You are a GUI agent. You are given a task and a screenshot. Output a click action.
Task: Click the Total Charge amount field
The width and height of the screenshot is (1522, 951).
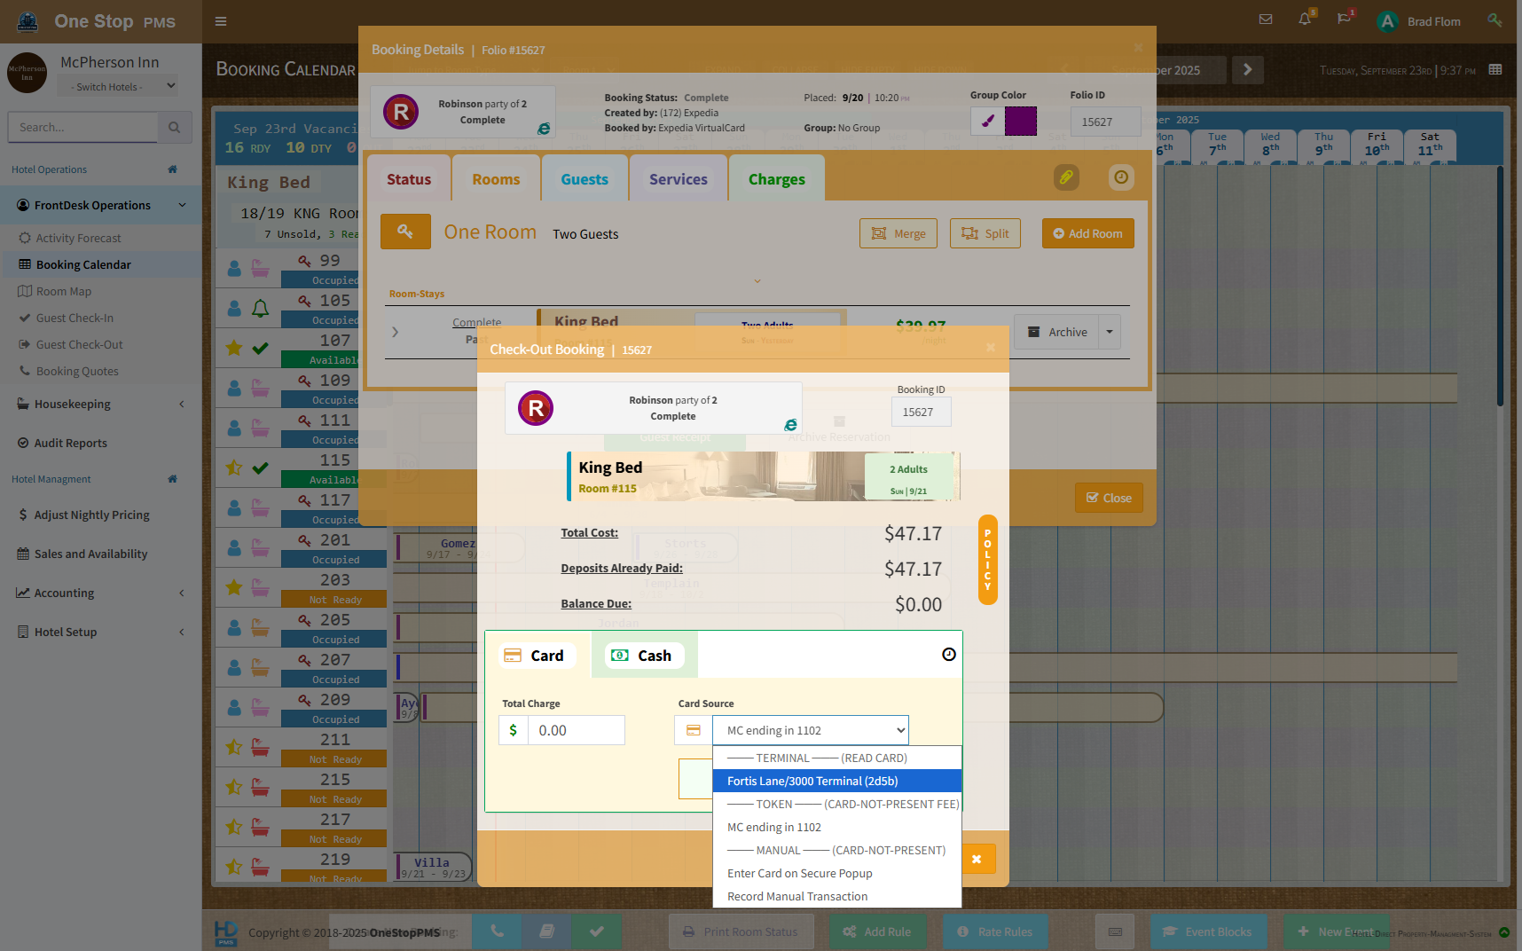point(577,730)
